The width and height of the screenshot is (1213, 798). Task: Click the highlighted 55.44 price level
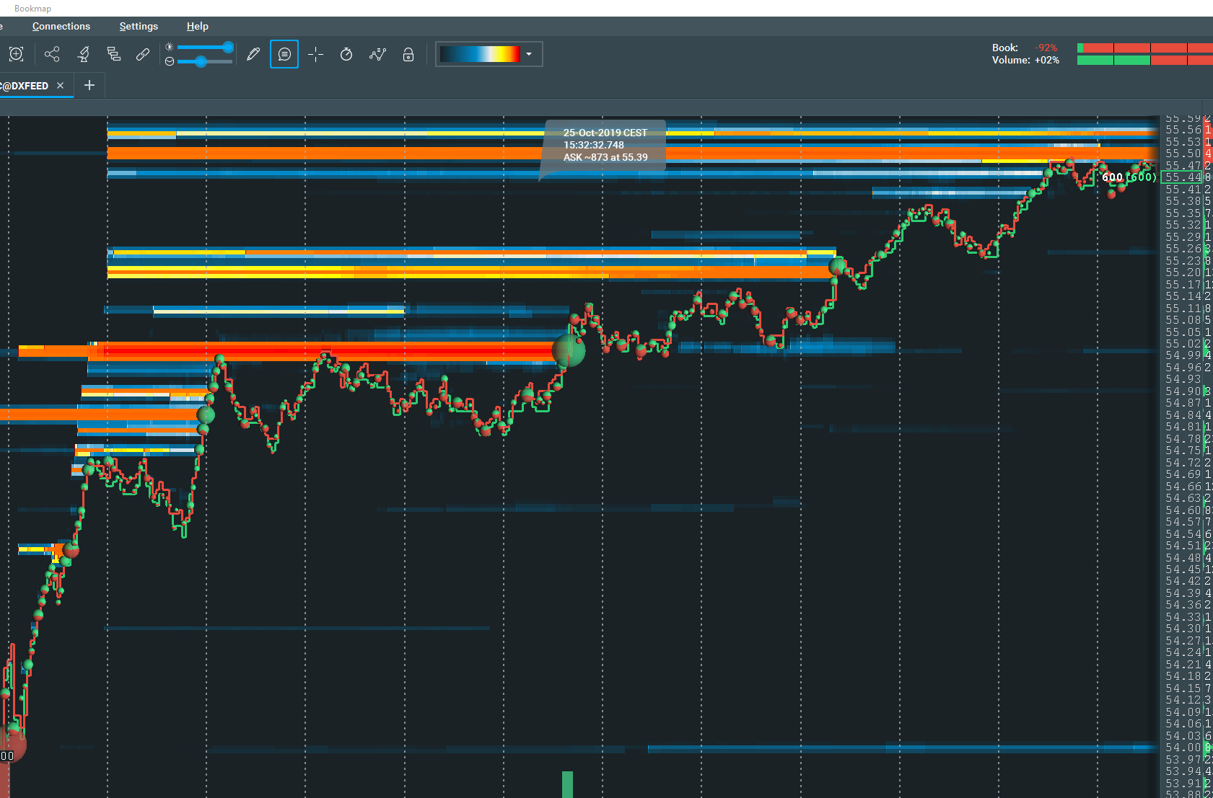tap(1183, 177)
